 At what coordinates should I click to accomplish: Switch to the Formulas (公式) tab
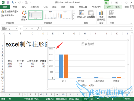(46, 7)
